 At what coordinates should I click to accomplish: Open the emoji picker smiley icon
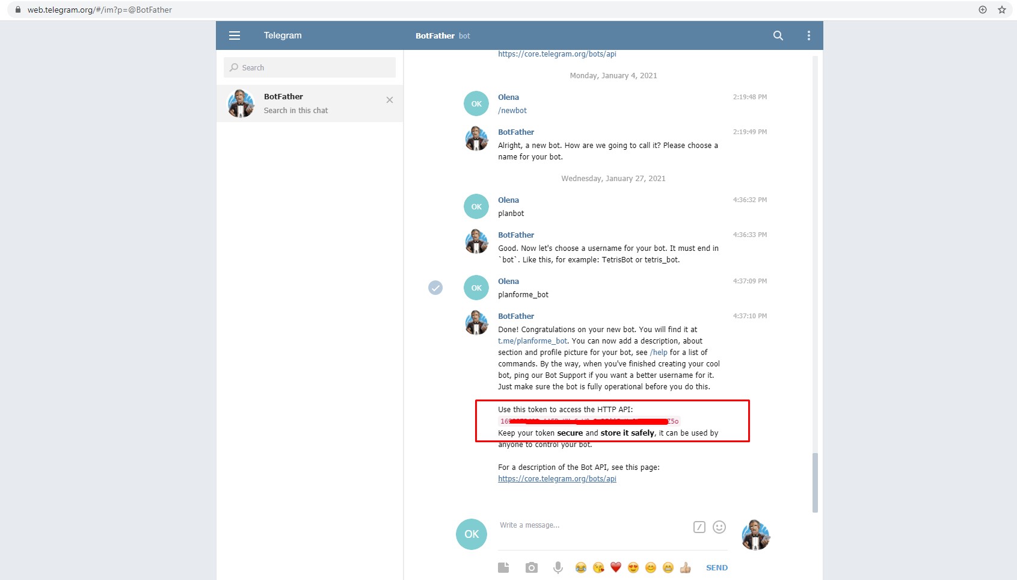tap(719, 527)
